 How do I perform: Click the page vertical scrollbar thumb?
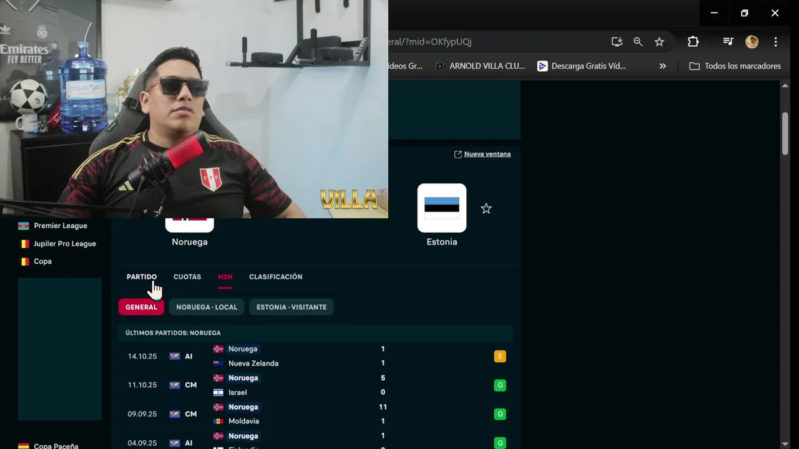pyautogui.click(x=785, y=133)
